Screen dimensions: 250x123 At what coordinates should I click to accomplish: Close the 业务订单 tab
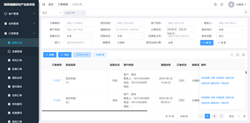coord(83,13)
